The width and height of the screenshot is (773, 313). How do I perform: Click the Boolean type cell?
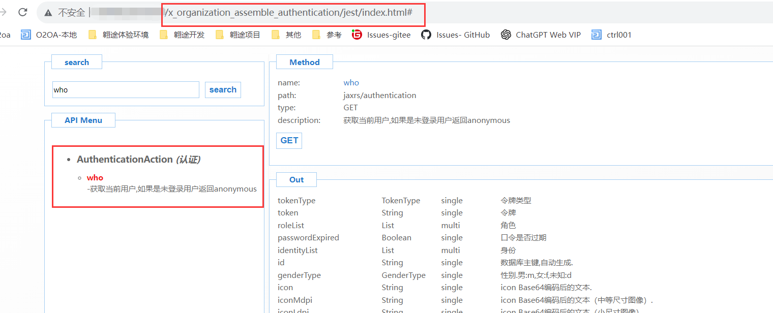click(397, 238)
